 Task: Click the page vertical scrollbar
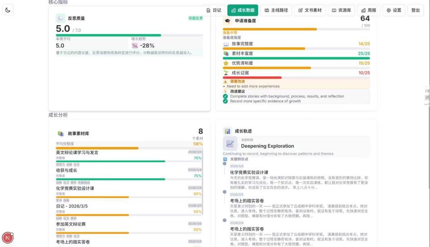(429, 147)
